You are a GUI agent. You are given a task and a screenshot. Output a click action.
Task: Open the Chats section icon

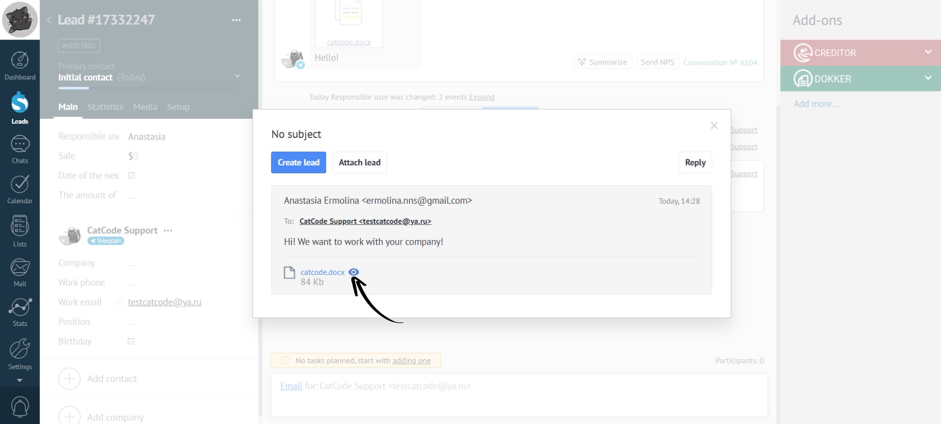point(20,150)
